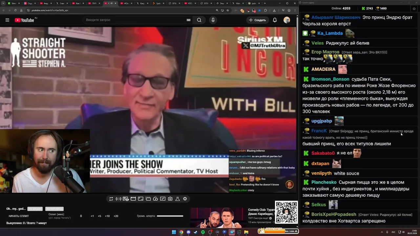Click the screen-plus icon in the video toolbar
420x236 pixels.
pos(163,199)
